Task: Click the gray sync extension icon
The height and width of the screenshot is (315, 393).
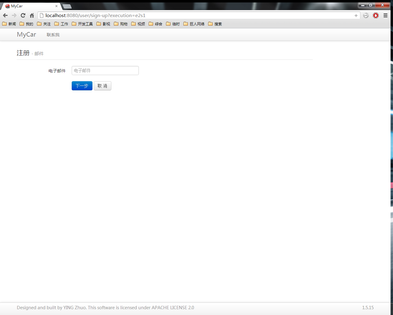Action: click(x=366, y=16)
